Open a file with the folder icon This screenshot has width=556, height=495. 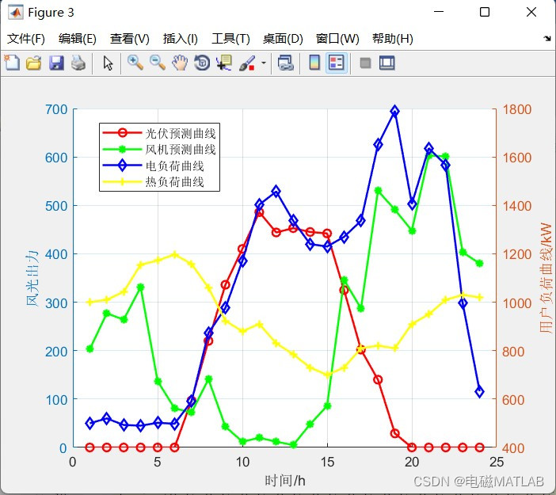tap(34, 63)
